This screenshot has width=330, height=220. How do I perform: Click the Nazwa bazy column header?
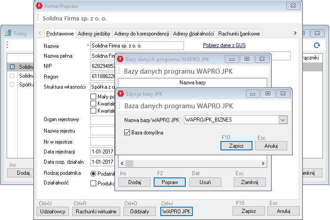(192, 82)
